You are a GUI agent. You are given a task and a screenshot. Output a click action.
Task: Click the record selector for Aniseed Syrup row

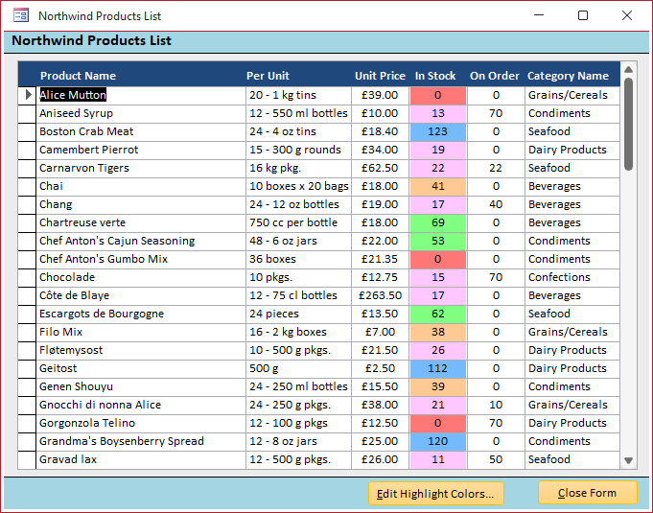click(x=27, y=113)
